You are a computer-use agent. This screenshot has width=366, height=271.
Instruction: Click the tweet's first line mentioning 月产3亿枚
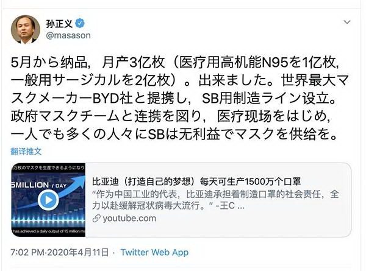click(175, 63)
